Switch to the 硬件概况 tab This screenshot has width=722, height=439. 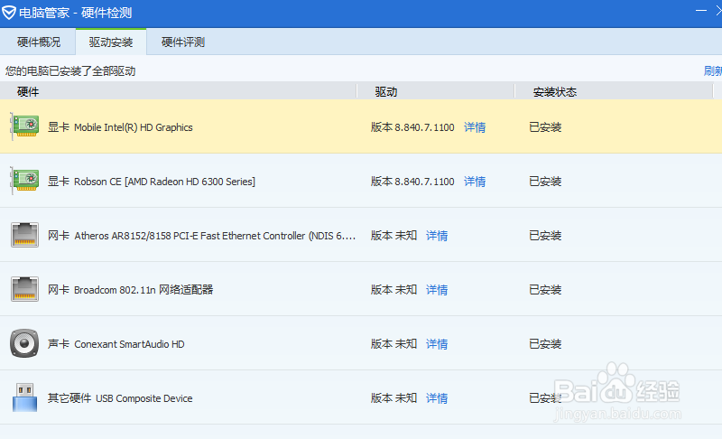coord(39,42)
